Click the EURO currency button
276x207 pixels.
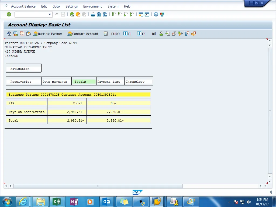pyautogui.click(x=115, y=34)
